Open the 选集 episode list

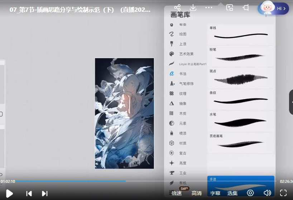point(232,193)
